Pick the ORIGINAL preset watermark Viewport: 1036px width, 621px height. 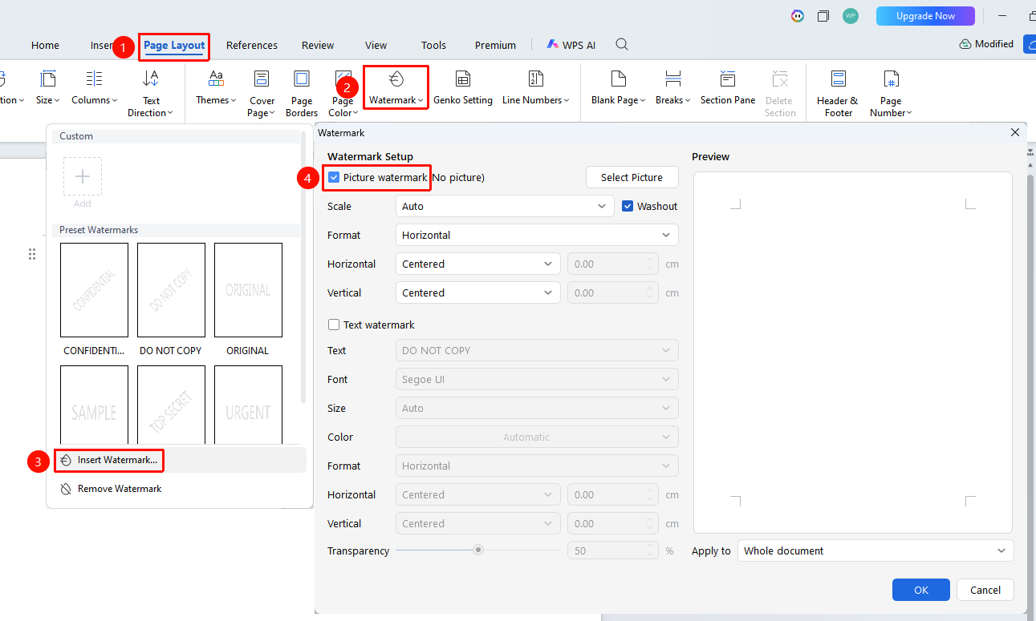(248, 290)
